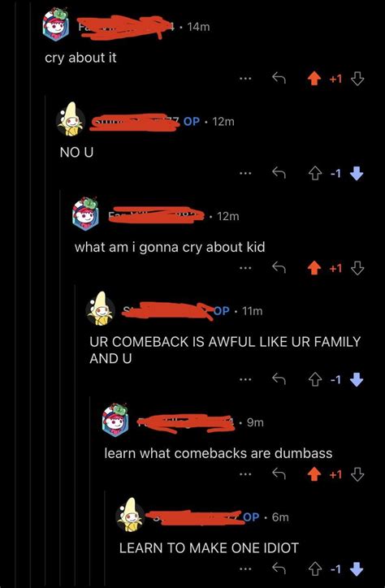Reply to 'learn what comebacks are dumbass'
This screenshot has height=588, width=385.
[279, 474]
